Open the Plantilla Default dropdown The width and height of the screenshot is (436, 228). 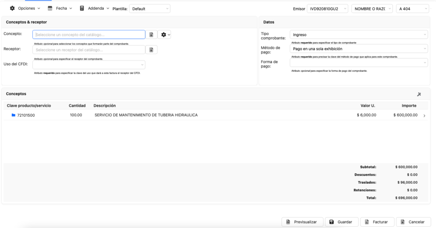click(x=149, y=9)
